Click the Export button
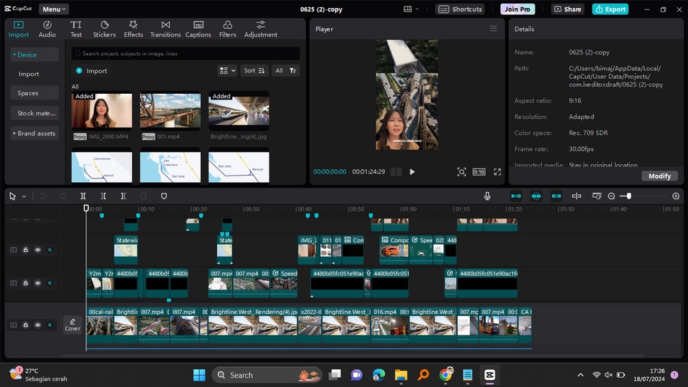The image size is (688, 387). [x=610, y=9]
